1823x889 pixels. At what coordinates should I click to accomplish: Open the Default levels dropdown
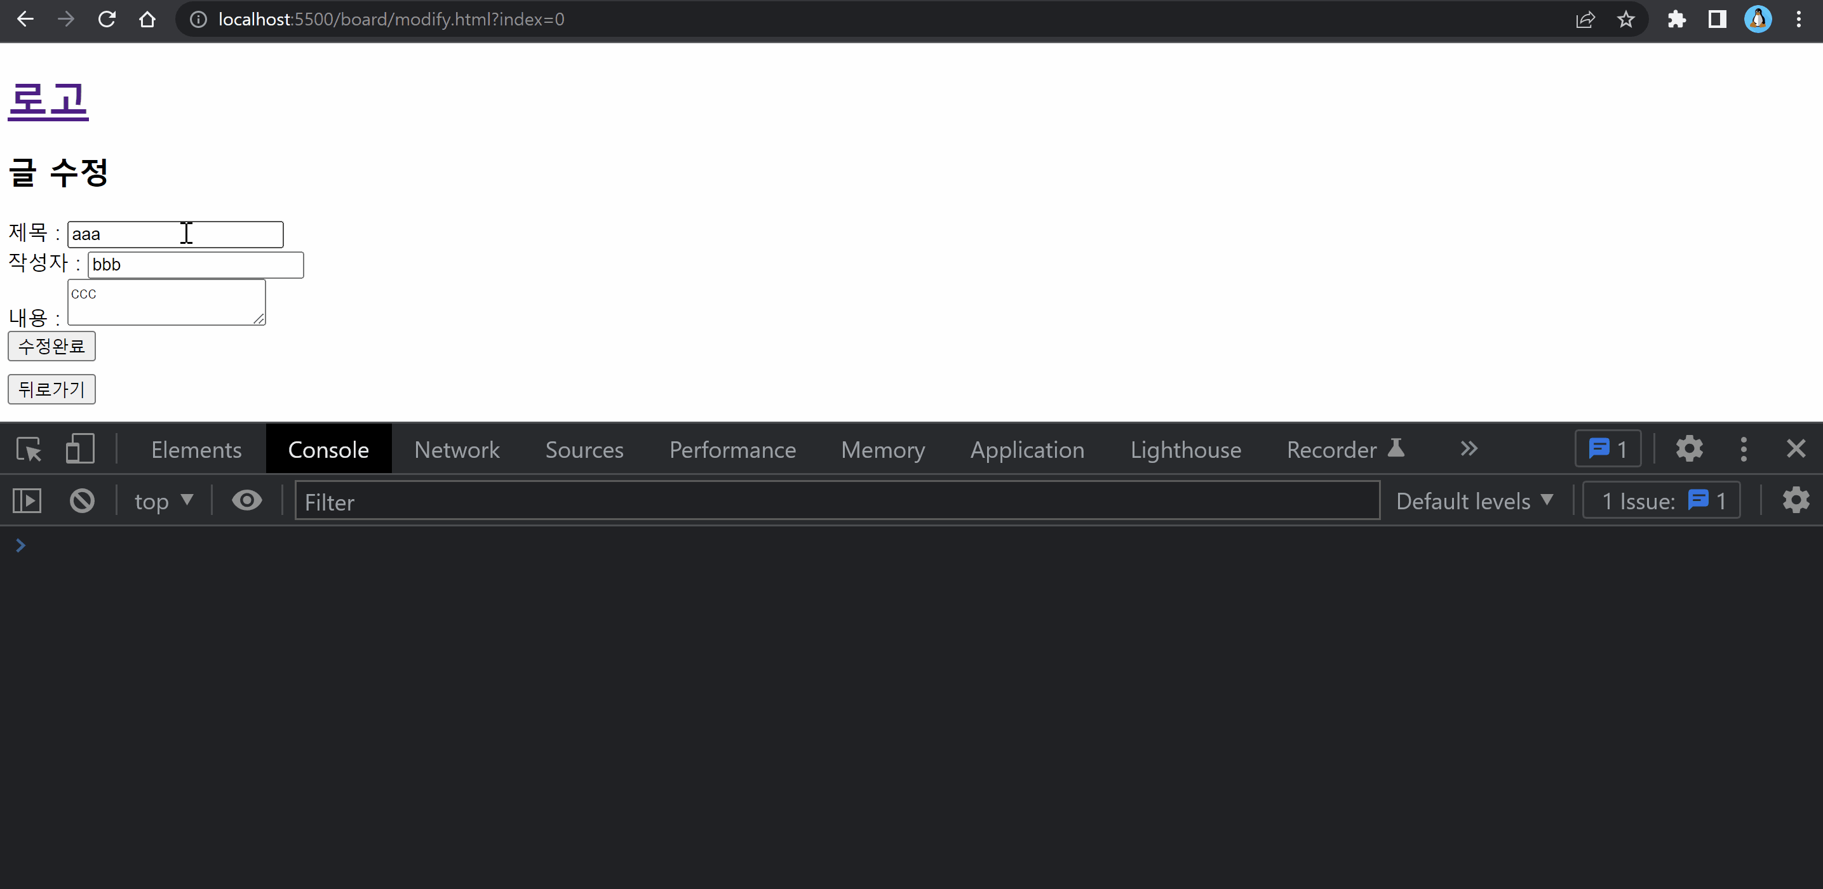pos(1474,502)
